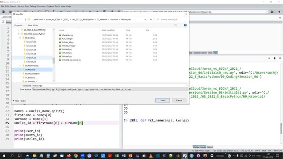Click Save in the Save file dialog

coord(162,100)
